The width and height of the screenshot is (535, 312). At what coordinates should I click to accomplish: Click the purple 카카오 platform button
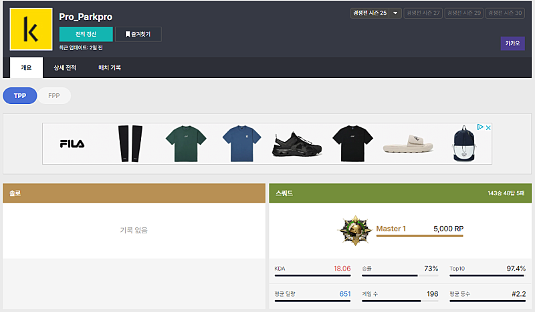[x=512, y=43]
